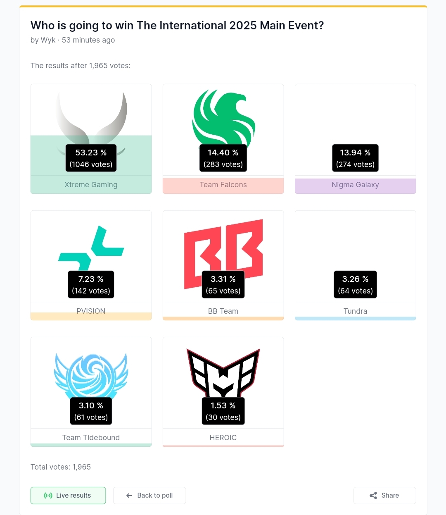Click the Team Falcons pink label bar
The image size is (446, 515).
[223, 186]
